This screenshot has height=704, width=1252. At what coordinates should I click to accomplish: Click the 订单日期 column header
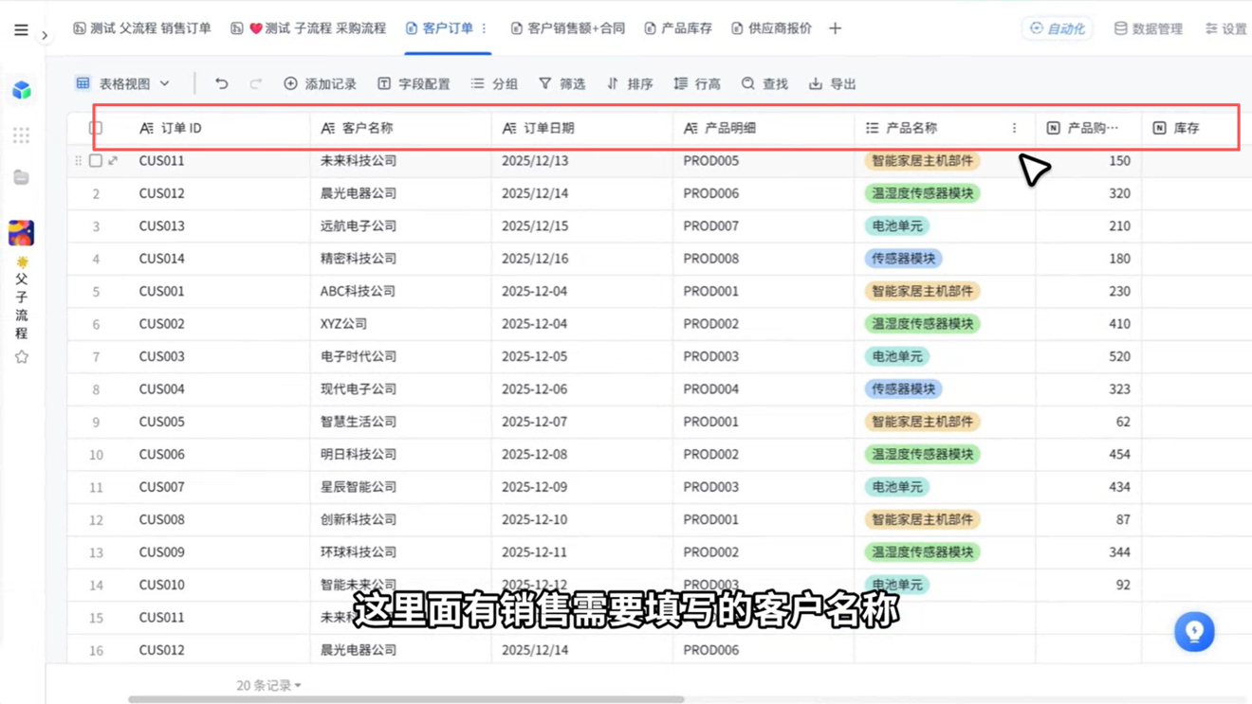[581, 128]
